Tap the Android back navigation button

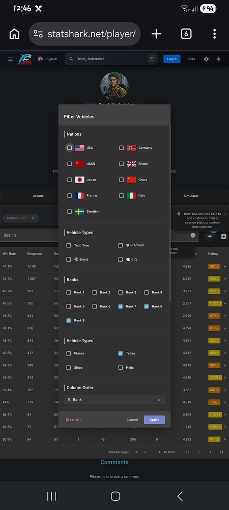pyautogui.click(x=180, y=496)
